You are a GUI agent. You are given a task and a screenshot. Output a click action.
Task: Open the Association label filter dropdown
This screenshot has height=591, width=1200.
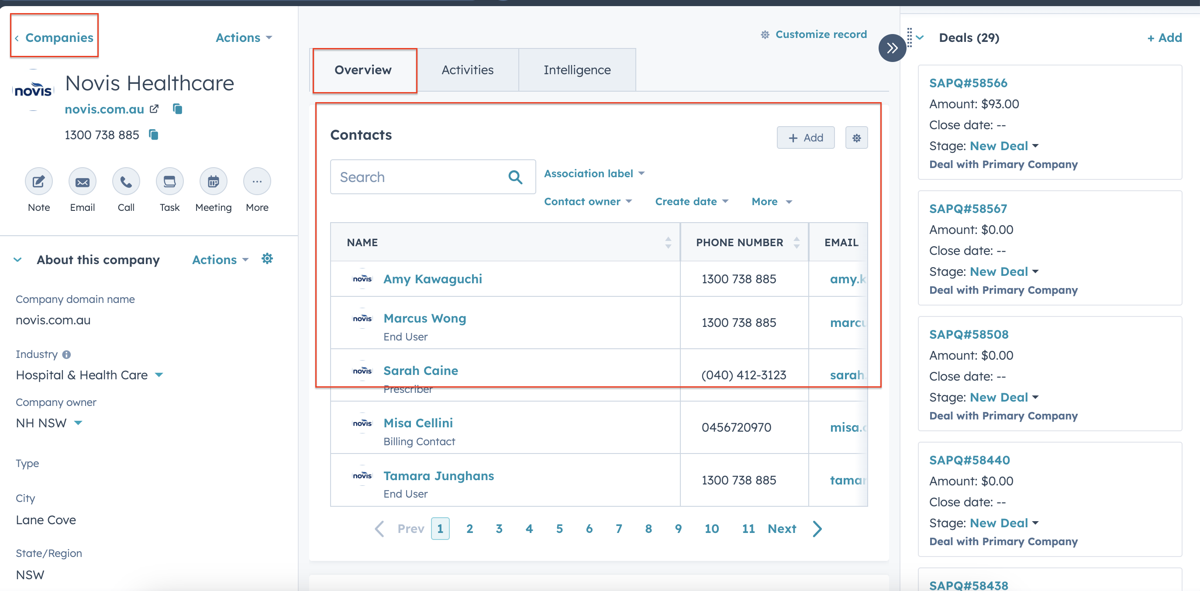coord(594,174)
